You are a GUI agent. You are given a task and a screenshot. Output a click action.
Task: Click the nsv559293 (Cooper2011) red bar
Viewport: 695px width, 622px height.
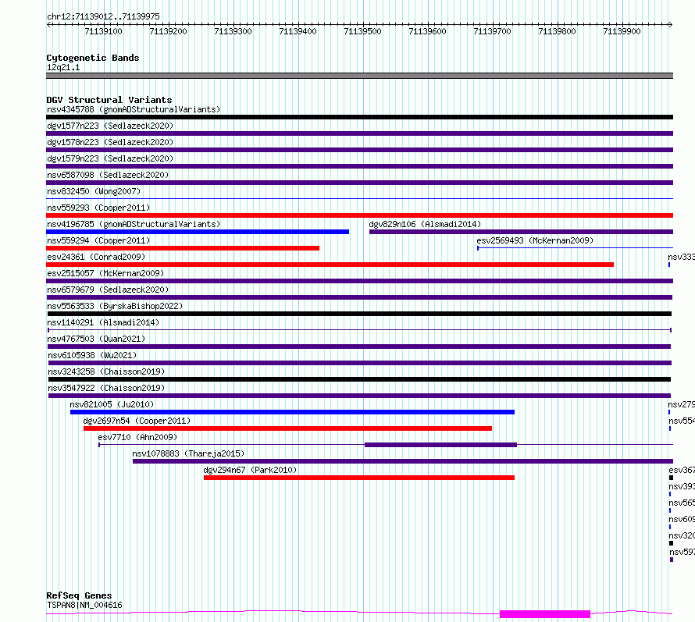pos(359,215)
